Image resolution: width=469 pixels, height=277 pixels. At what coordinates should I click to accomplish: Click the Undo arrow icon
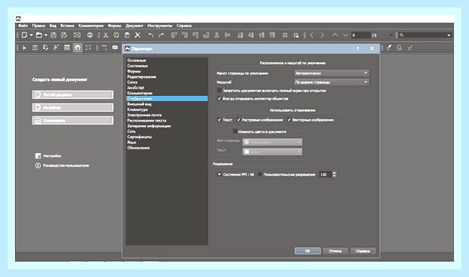tap(151, 35)
